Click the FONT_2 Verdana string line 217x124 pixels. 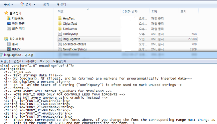[39, 107]
